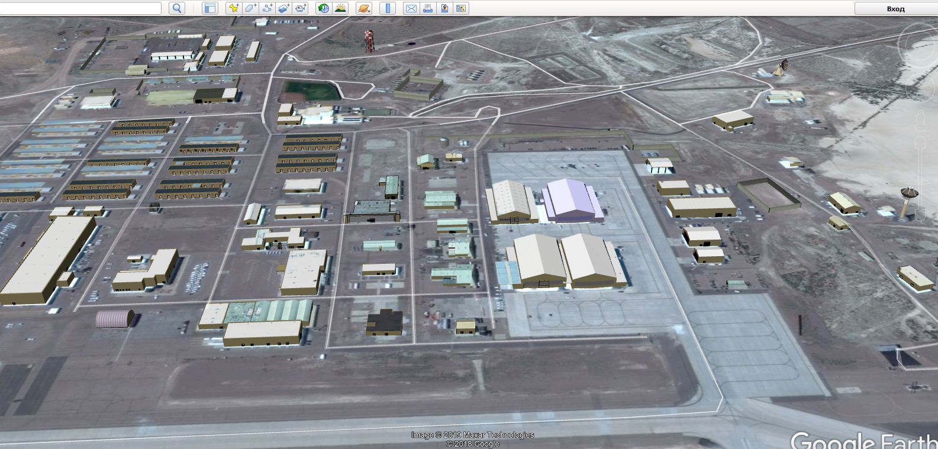The height and width of the screenshot is (449, 938).
Task: Select the Ruler measurement tool
Action: click(x=388, y=8)
